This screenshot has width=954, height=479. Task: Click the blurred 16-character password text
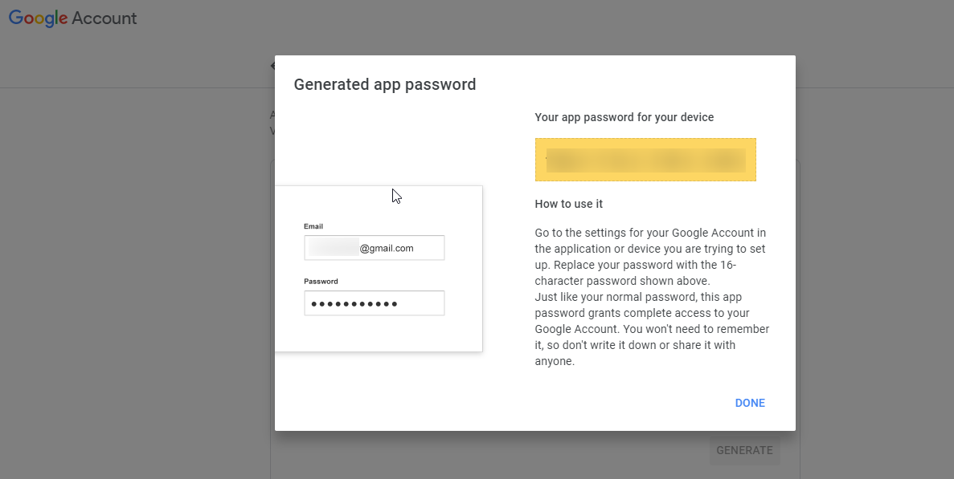tap(645, 160)
